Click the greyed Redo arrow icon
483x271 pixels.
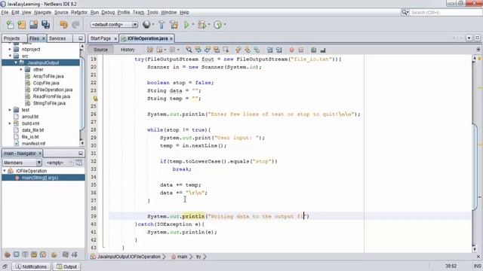coord(75,25)
